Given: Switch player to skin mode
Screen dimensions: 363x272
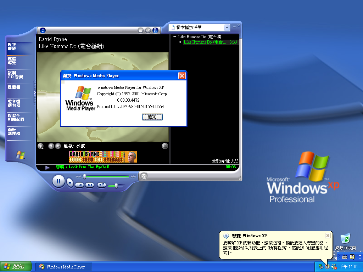Looking at the screenshot, I should (144, 176).
